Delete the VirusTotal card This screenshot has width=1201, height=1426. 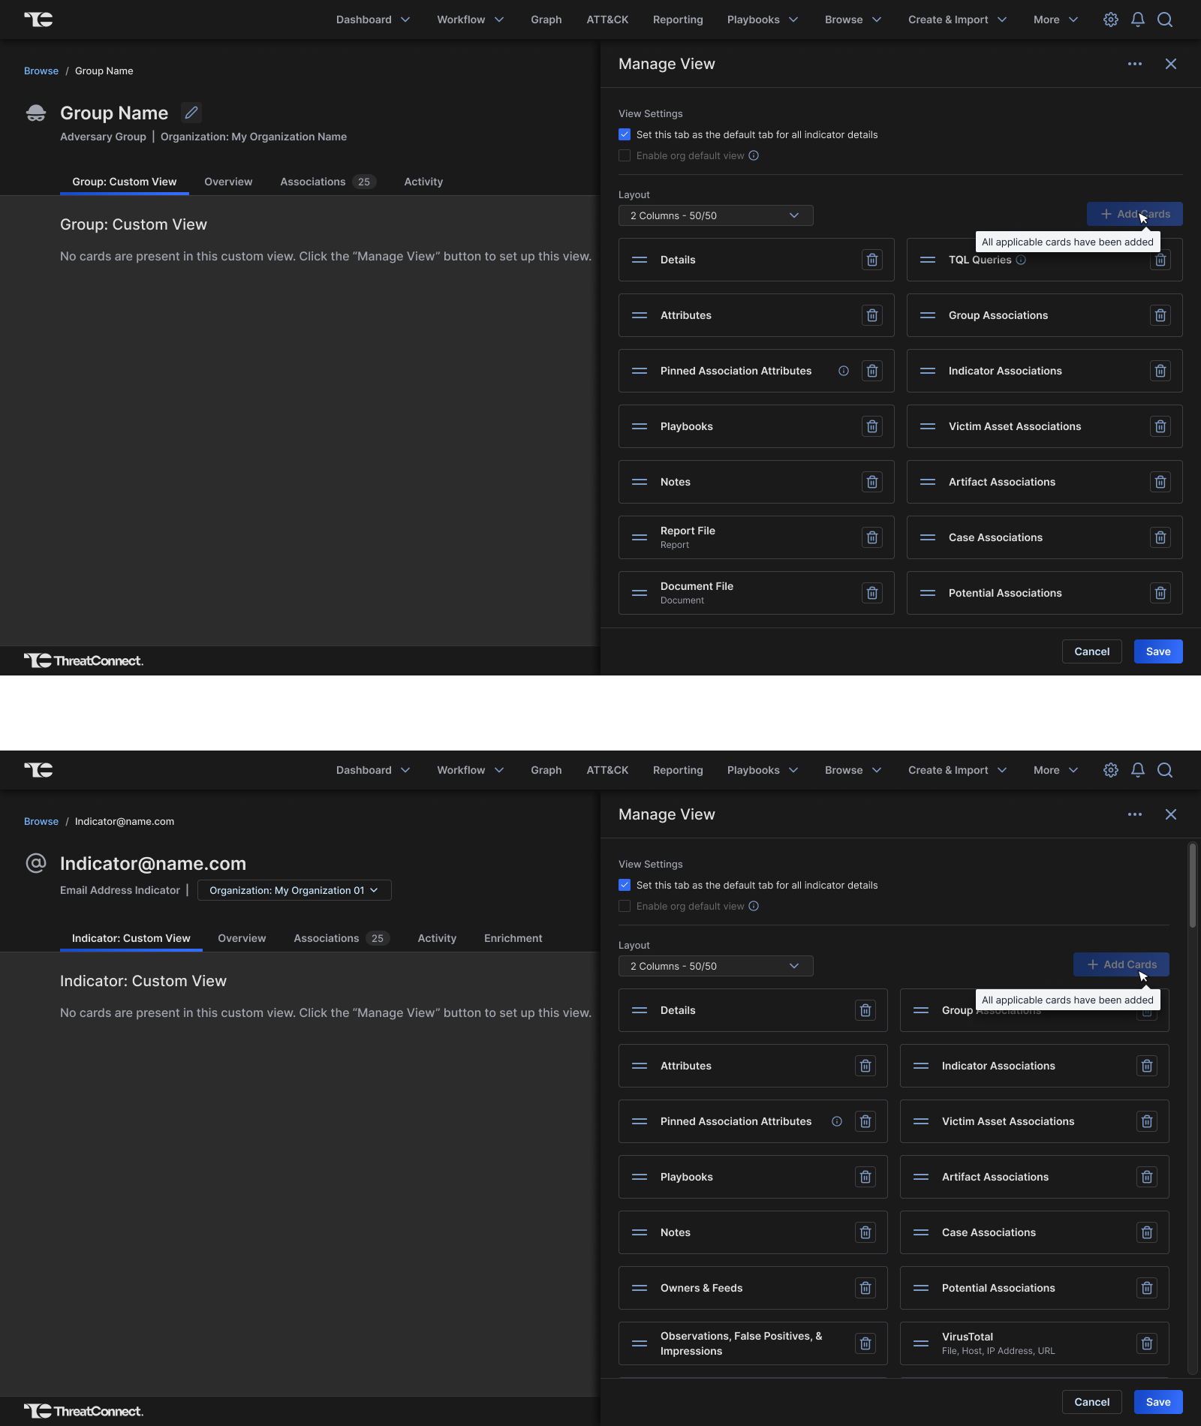(1146, 1343)
